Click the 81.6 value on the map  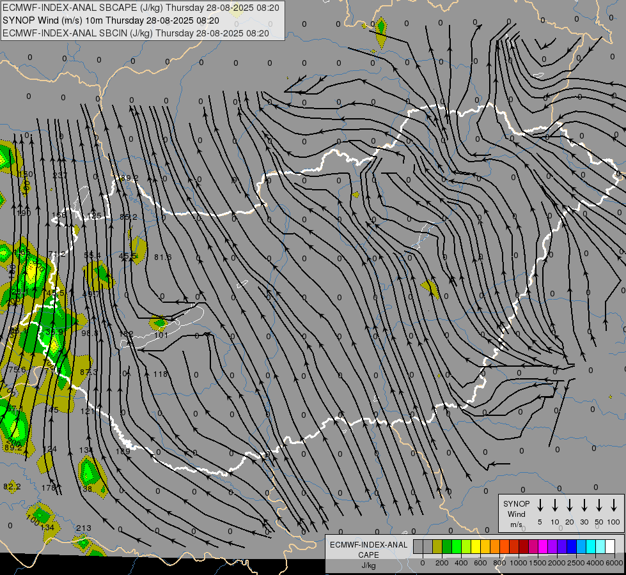coord(163,257)
